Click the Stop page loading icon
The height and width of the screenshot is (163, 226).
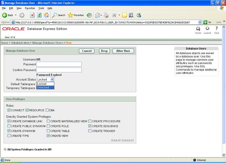[x=32, y=15]
